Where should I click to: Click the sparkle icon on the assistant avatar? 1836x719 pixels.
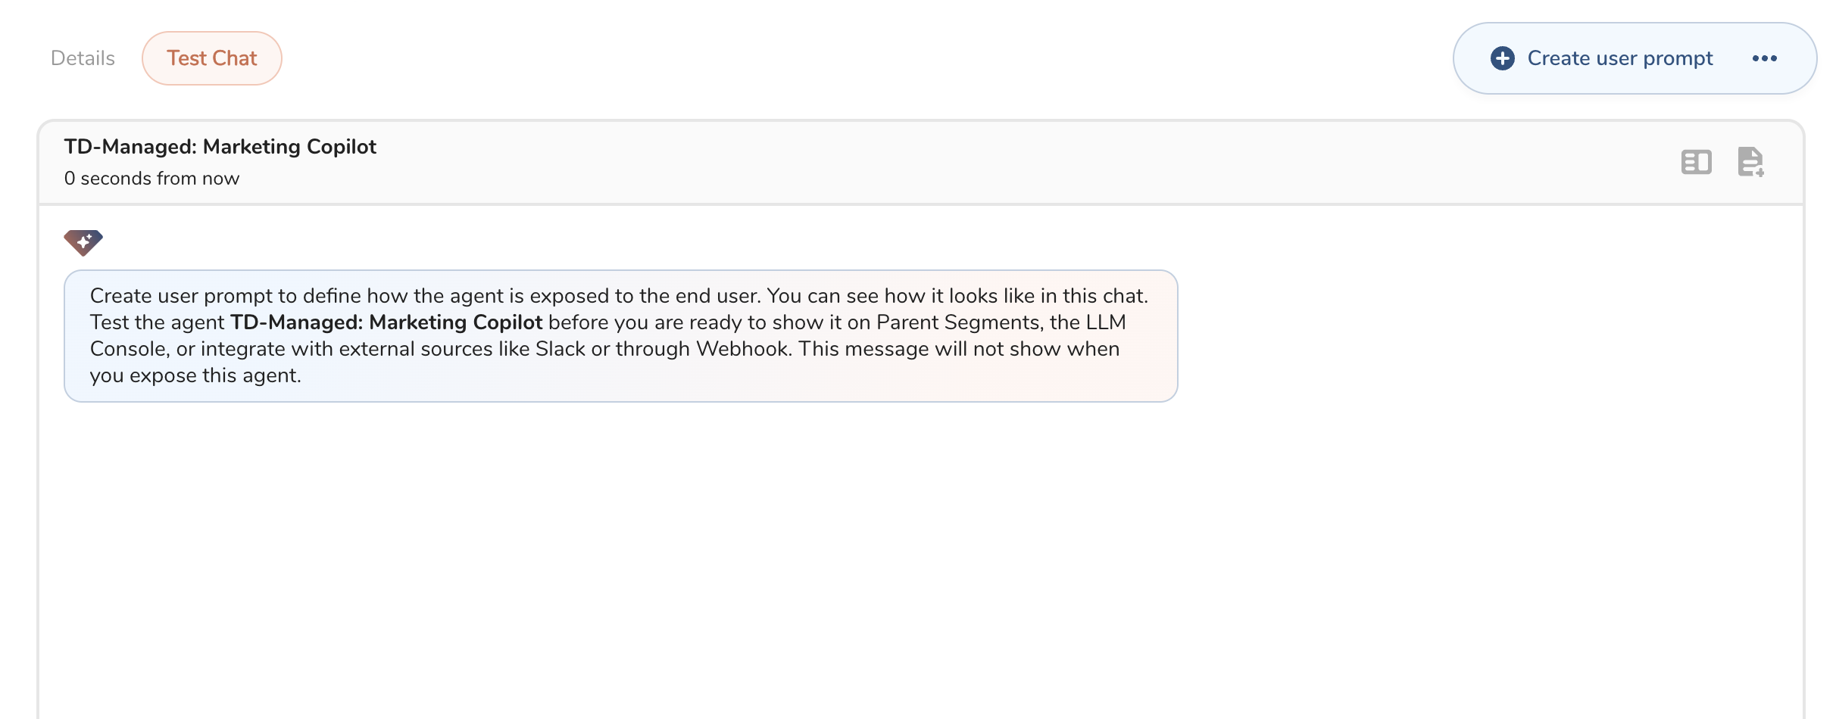tap(83, 242)
